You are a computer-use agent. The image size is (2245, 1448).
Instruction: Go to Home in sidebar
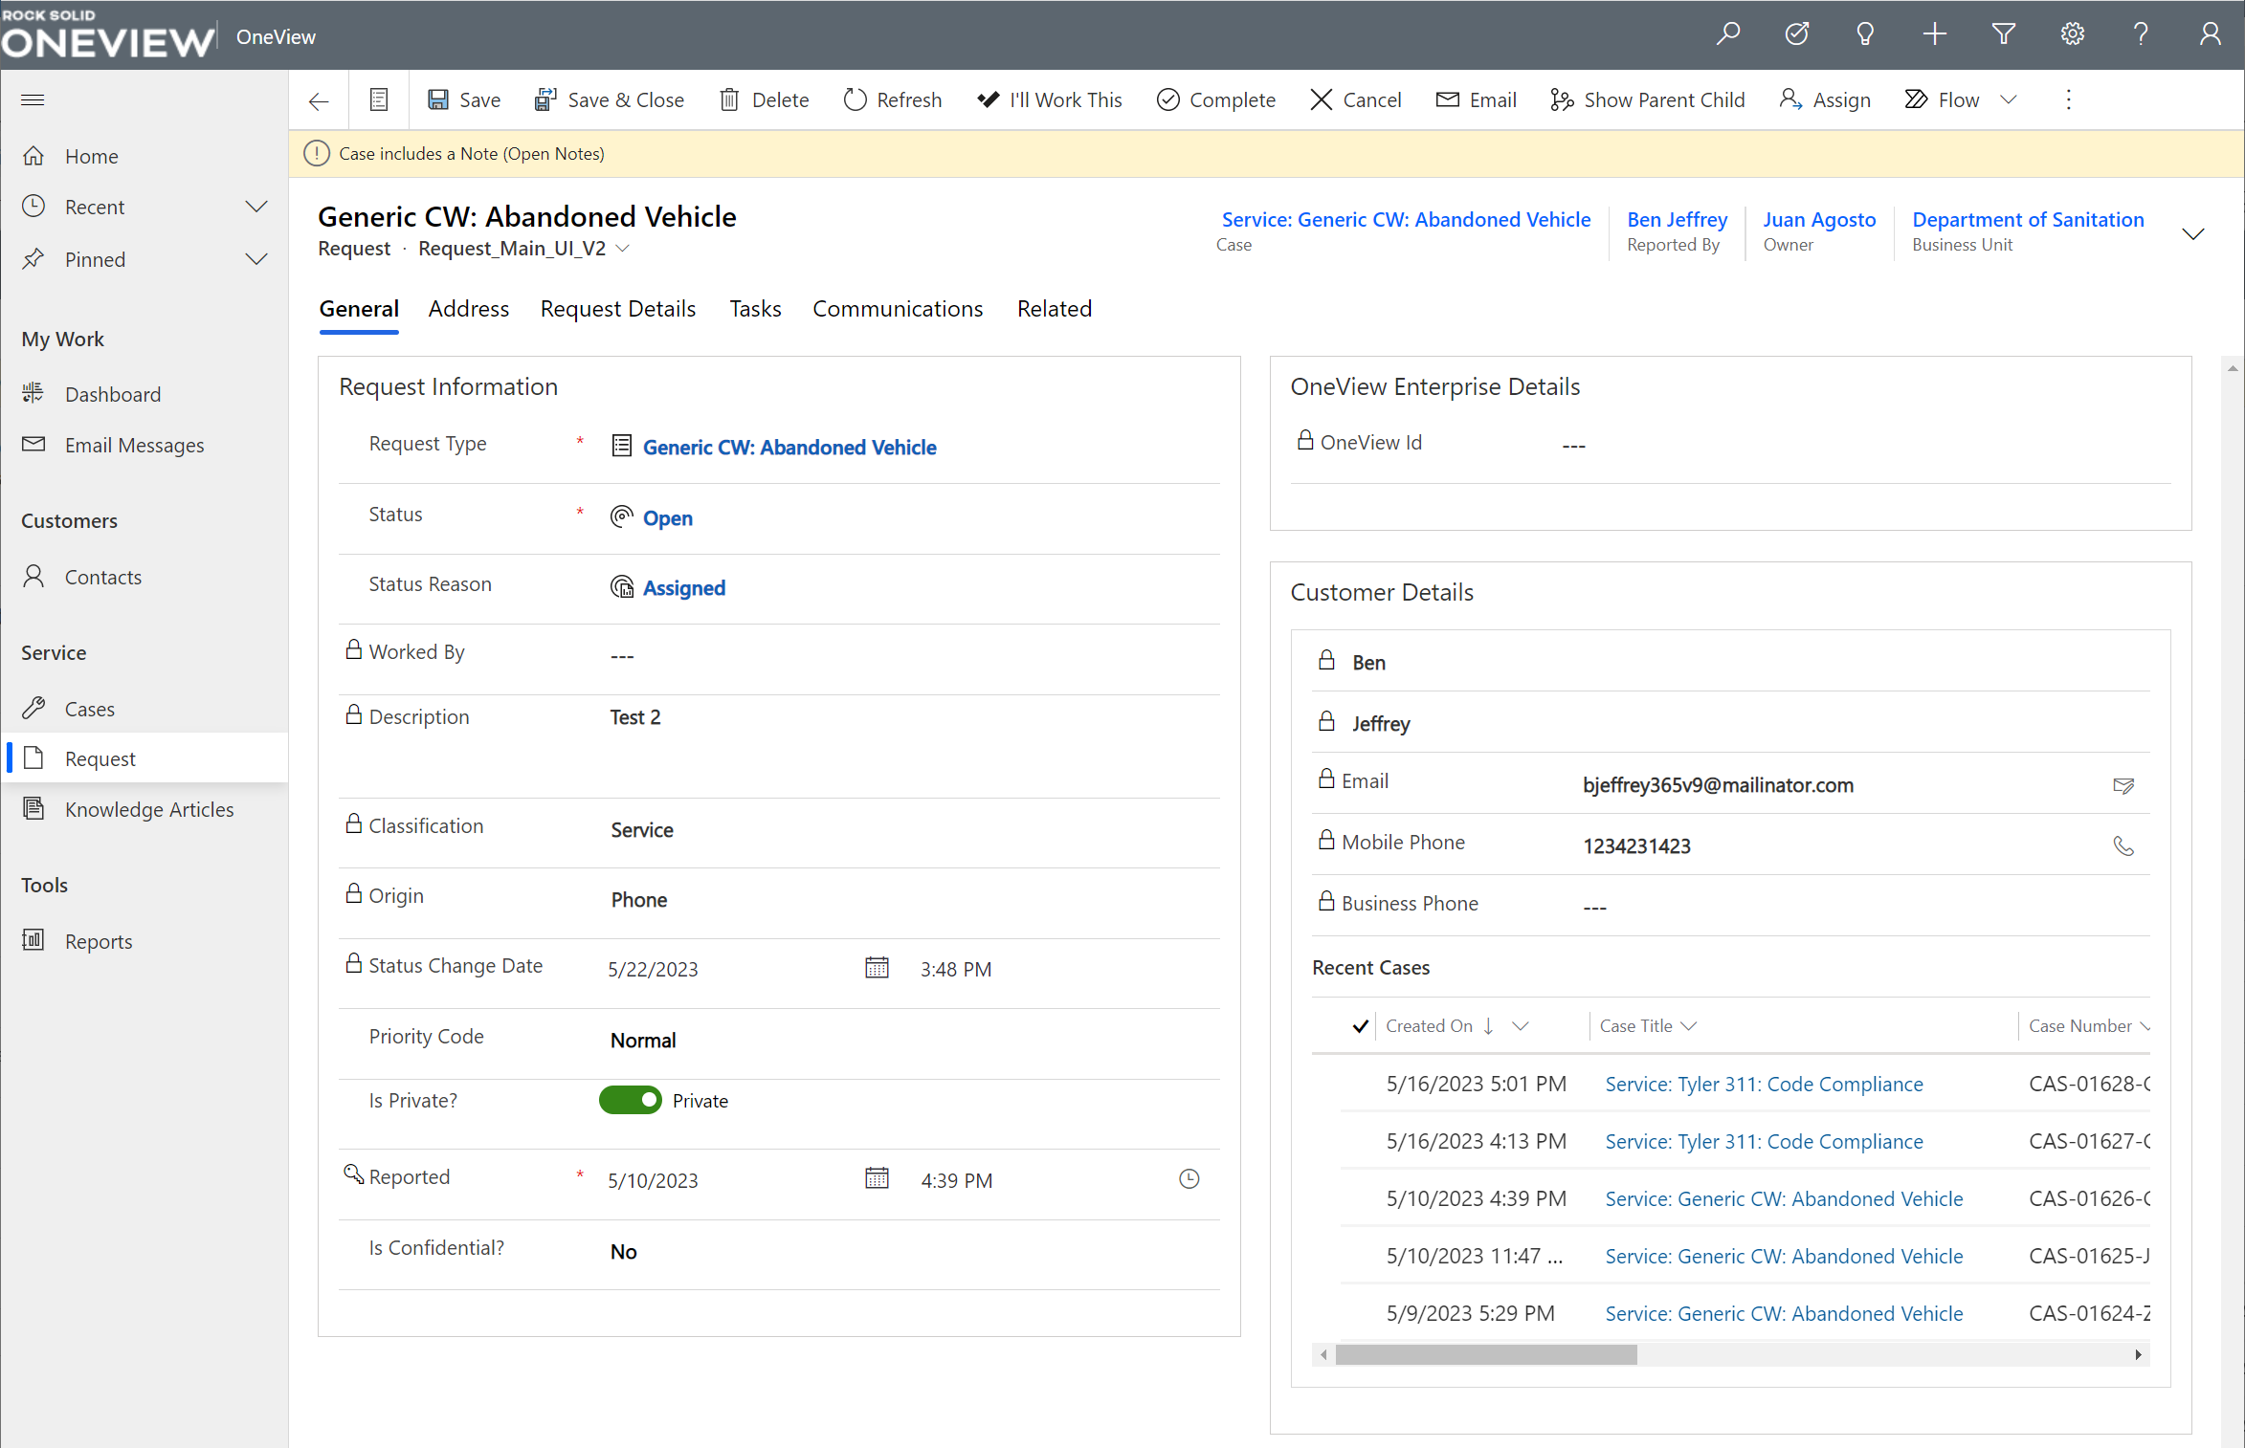click(144, 156)
